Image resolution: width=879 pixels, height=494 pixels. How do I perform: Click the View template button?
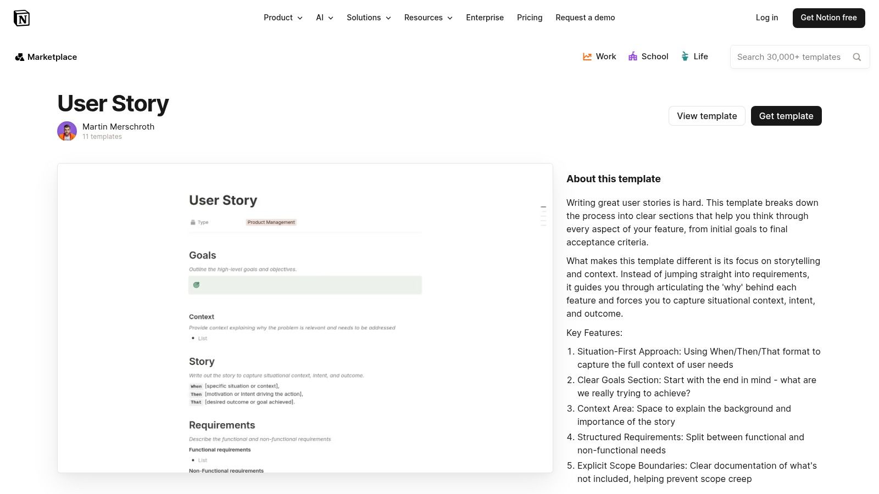(706, 116)
